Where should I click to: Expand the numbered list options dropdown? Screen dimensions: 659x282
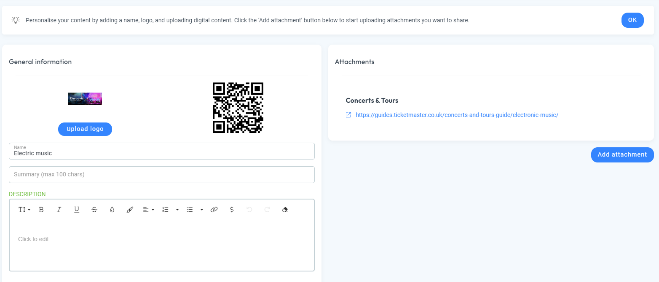(x=177, y=209)
